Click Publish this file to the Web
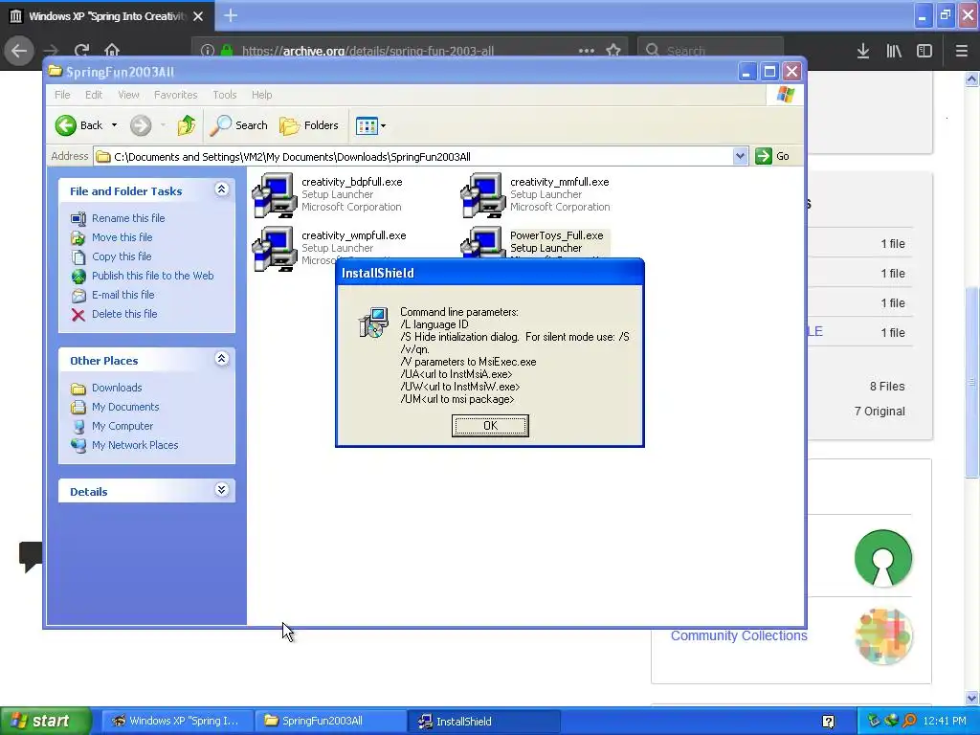This screenshot has height=735, width=980. 152,276
